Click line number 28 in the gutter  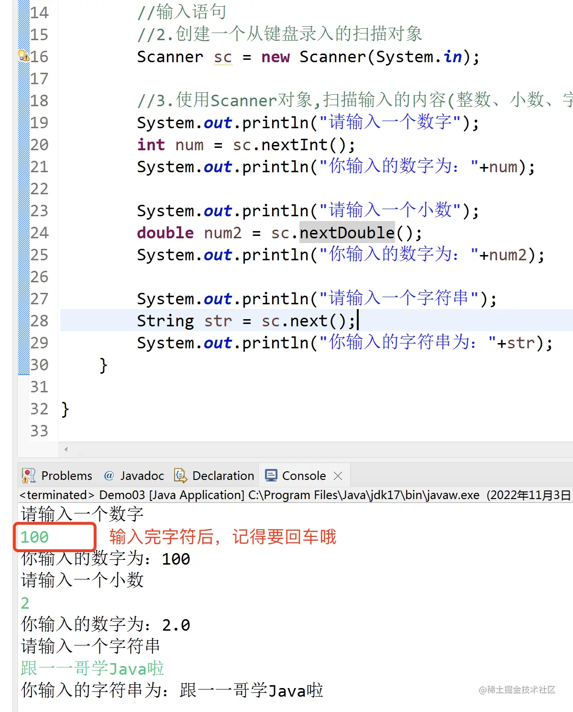[39, 321]
